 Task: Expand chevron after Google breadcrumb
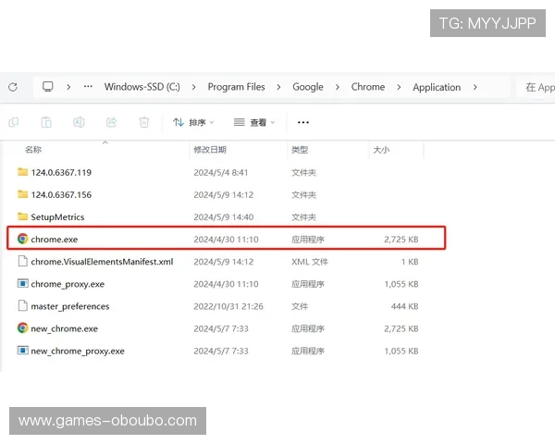pos(337,87)
